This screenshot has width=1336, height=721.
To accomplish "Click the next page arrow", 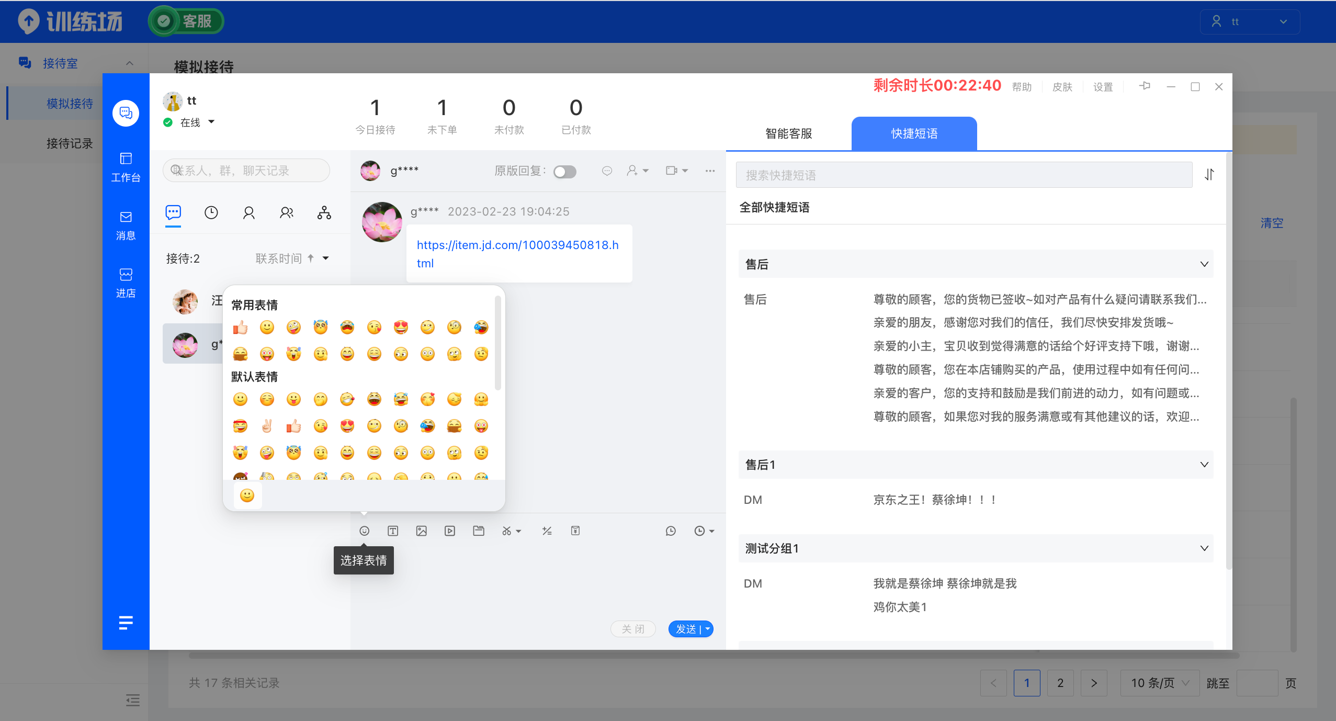I will point(1094,683).
